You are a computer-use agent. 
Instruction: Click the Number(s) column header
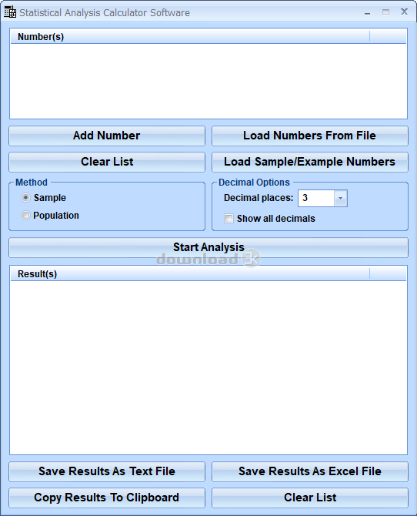click(190, 36)
